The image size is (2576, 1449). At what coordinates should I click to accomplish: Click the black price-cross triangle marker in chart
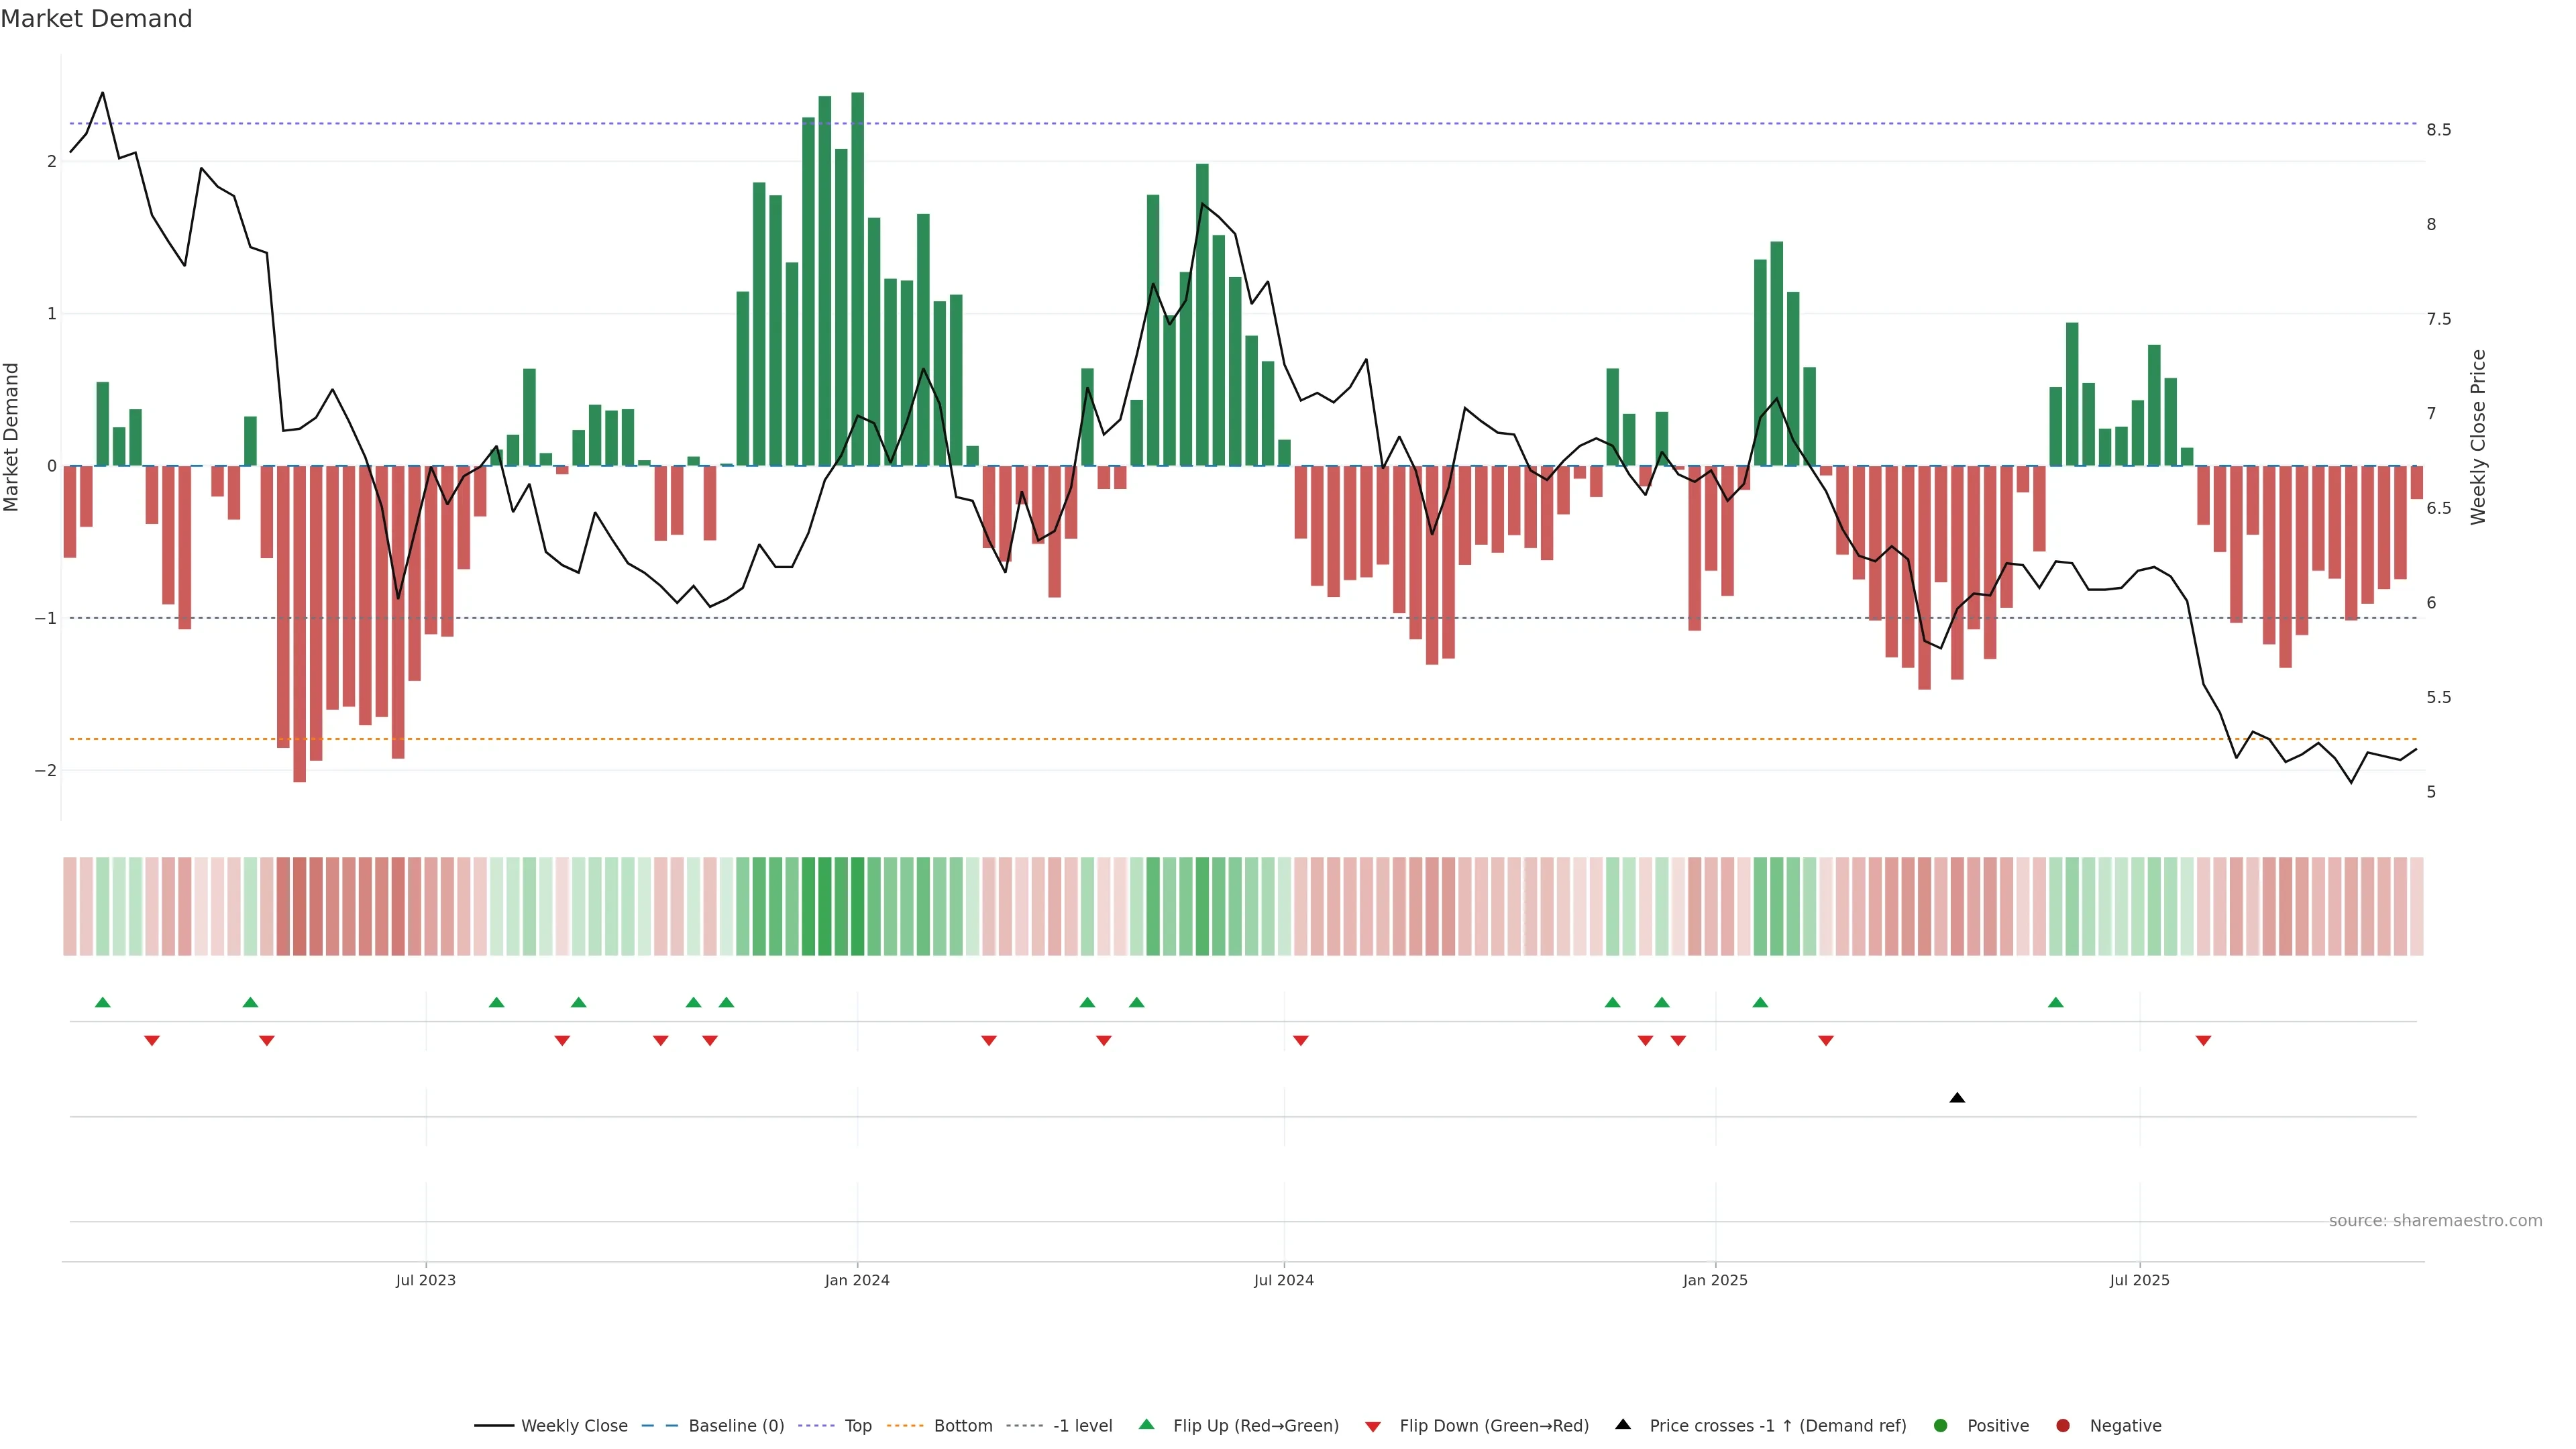pyautogui.click(x=1957, y=1098)
